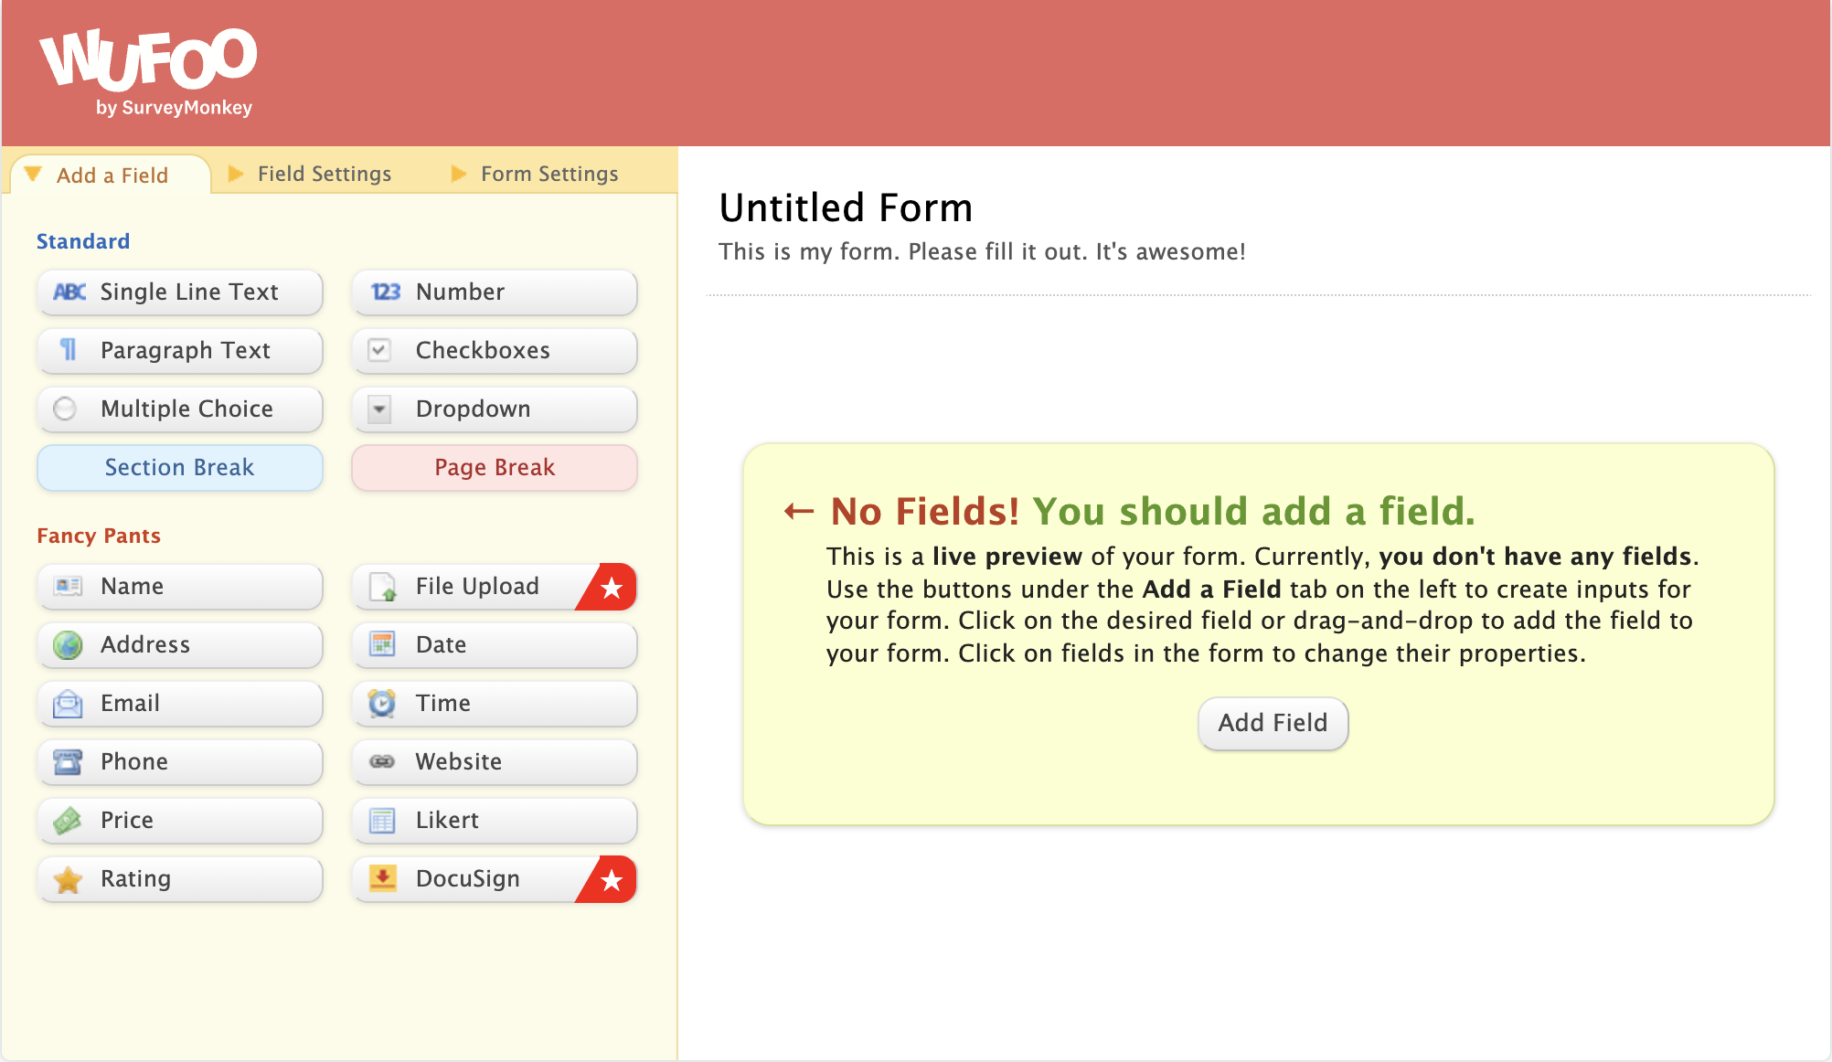Switch to the Form Settings tab
1832x1062 pixels.
click(x=536, y=174)
